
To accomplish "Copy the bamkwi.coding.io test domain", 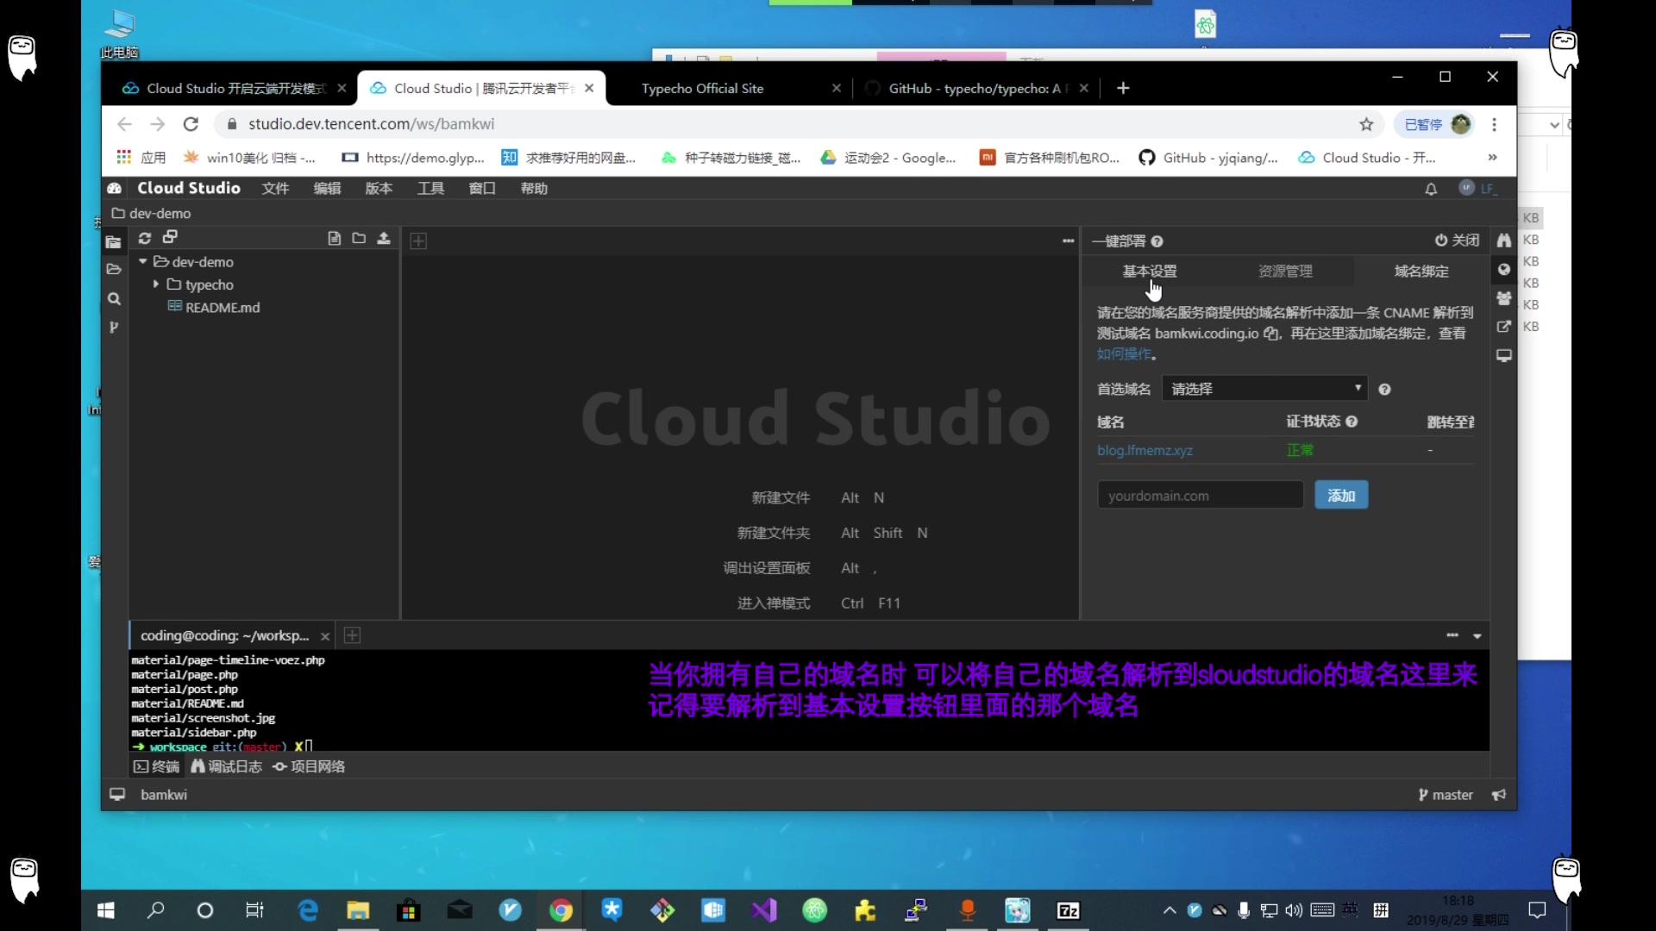I will click(x=1270, y=334).
